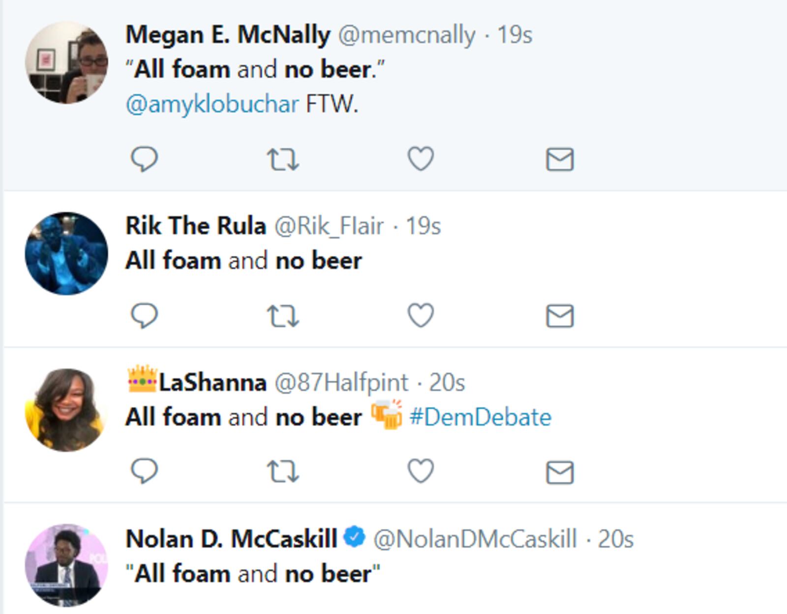Viewport: 787px width, 614px height.
Task: View Rik The Rula's avatar
Action: [66, 253]
